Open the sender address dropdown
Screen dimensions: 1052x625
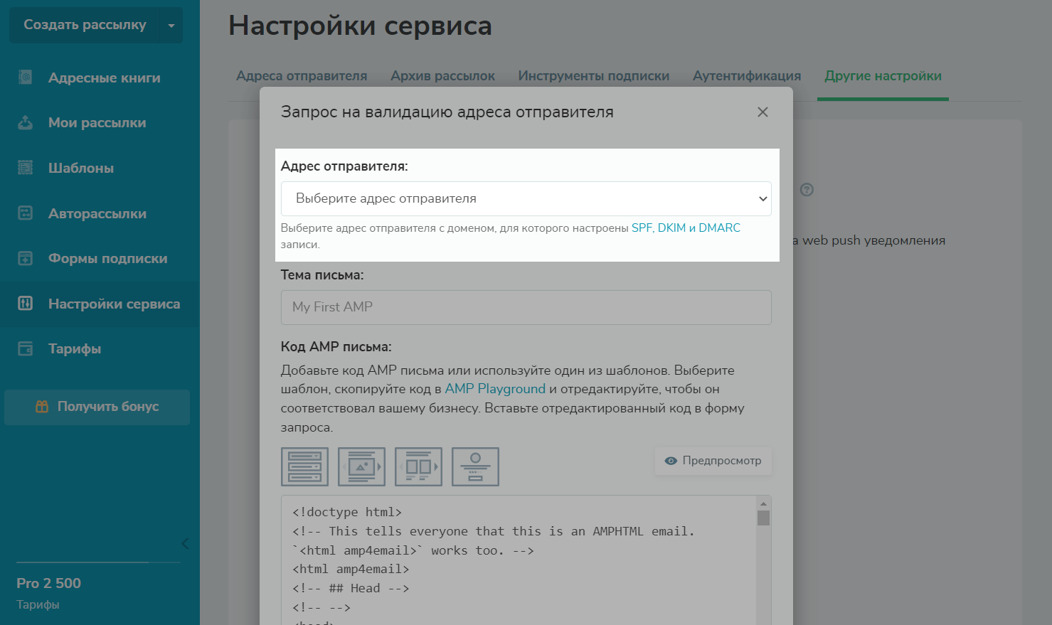point(526,198)
